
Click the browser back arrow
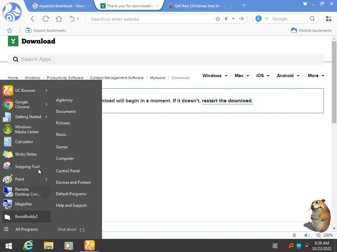[33, 19]
